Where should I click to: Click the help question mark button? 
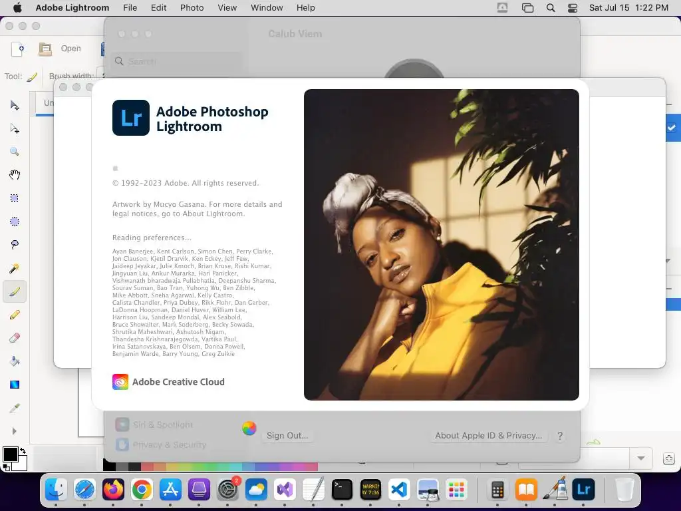560,436
